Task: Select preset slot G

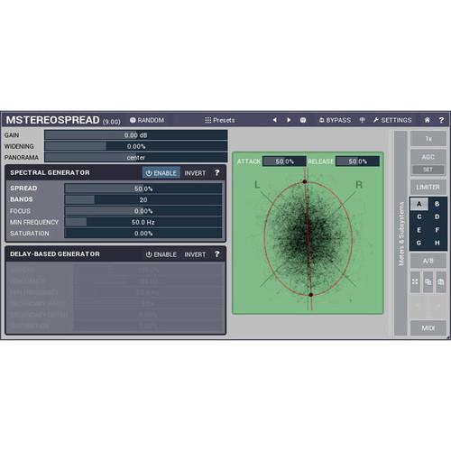Action: click(x=419, y=243)
